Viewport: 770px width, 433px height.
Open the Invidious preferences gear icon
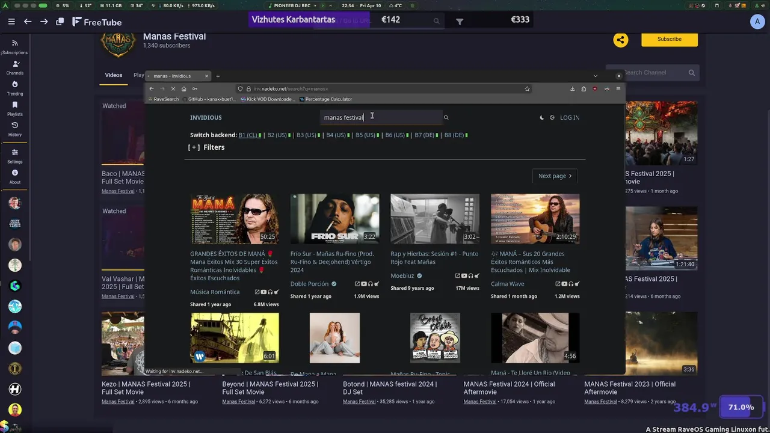[552, 117]
